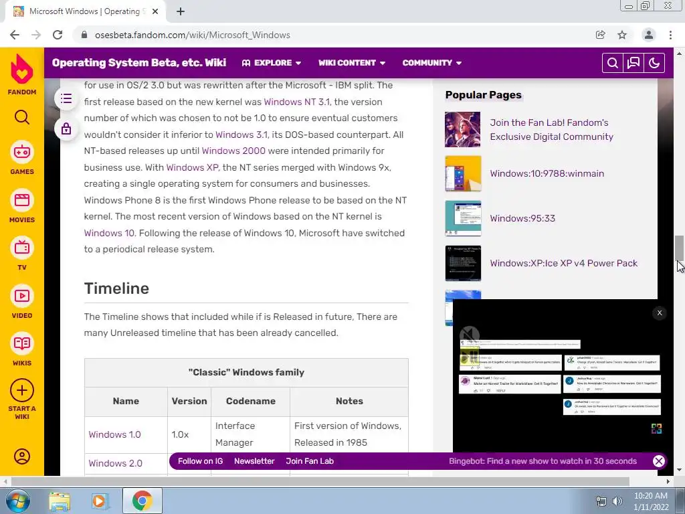Bookmark this page with star icon
Viewport: 685px width, 514px height.
click(622, 35)
